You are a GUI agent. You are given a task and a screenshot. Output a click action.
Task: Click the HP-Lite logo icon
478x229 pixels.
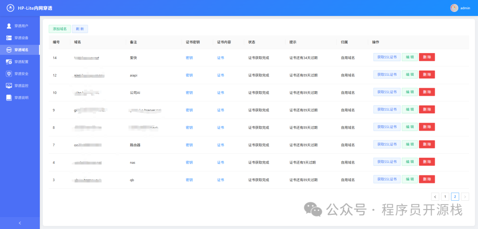pos(10,8)
